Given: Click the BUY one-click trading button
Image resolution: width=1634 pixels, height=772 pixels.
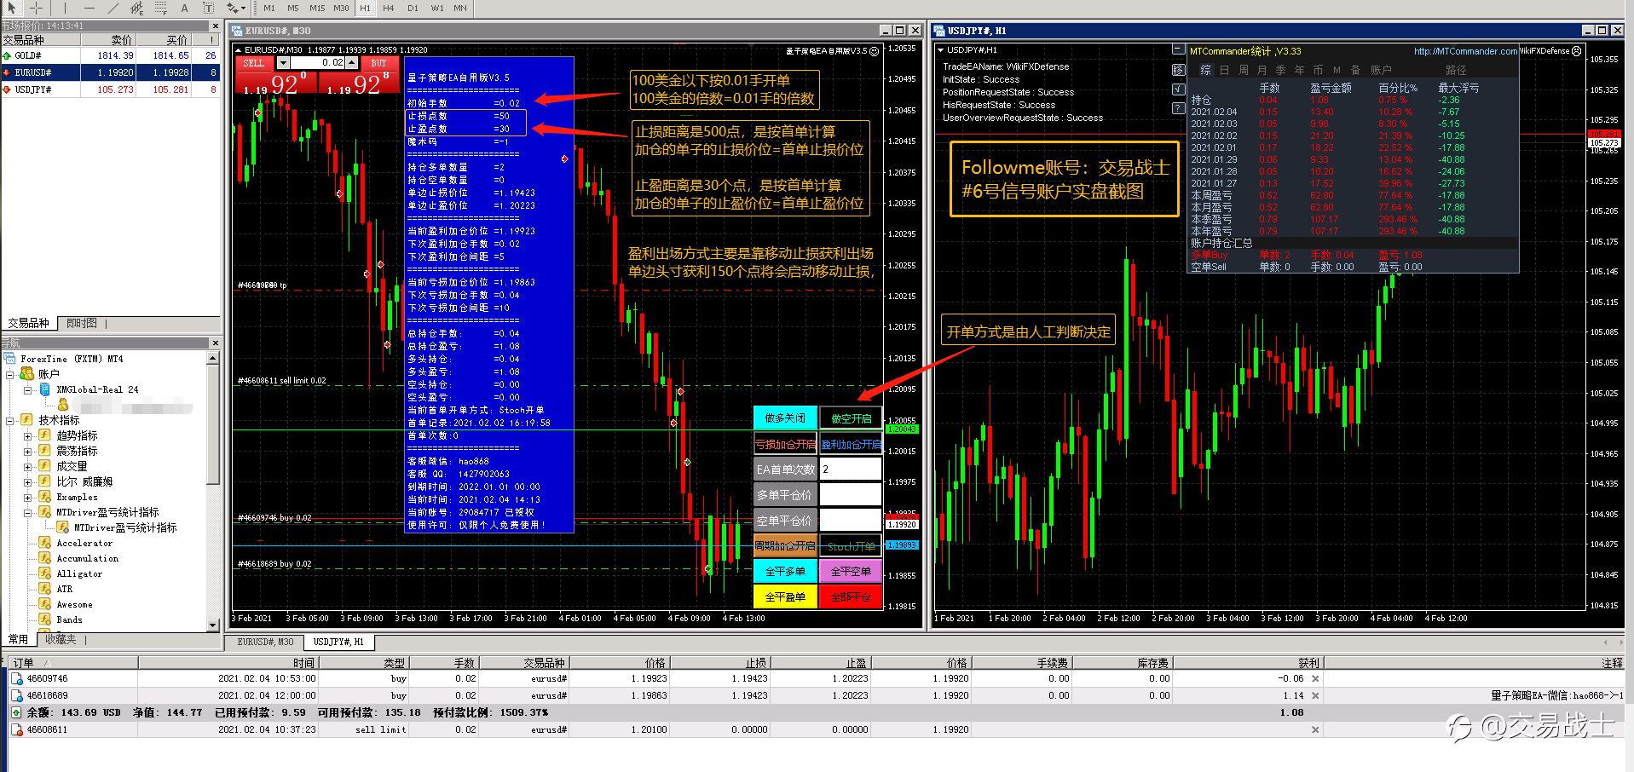Looking at the screenshot, I should click(x=378, y=63).
